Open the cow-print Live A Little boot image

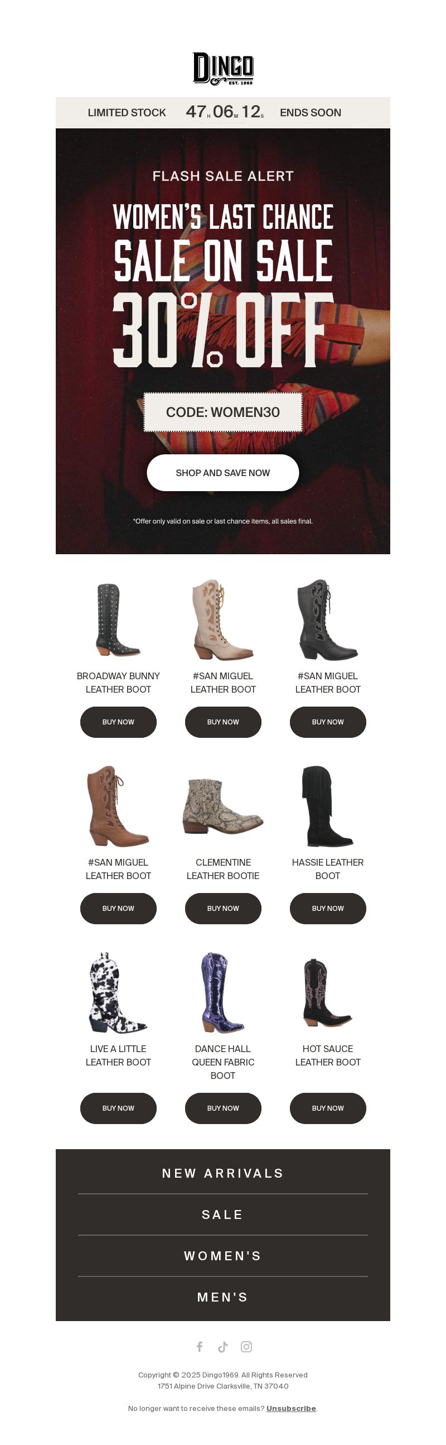click(118, 992)
